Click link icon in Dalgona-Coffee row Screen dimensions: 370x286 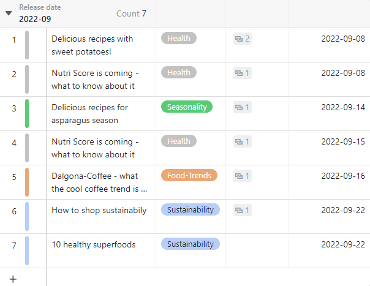point(238,176)
